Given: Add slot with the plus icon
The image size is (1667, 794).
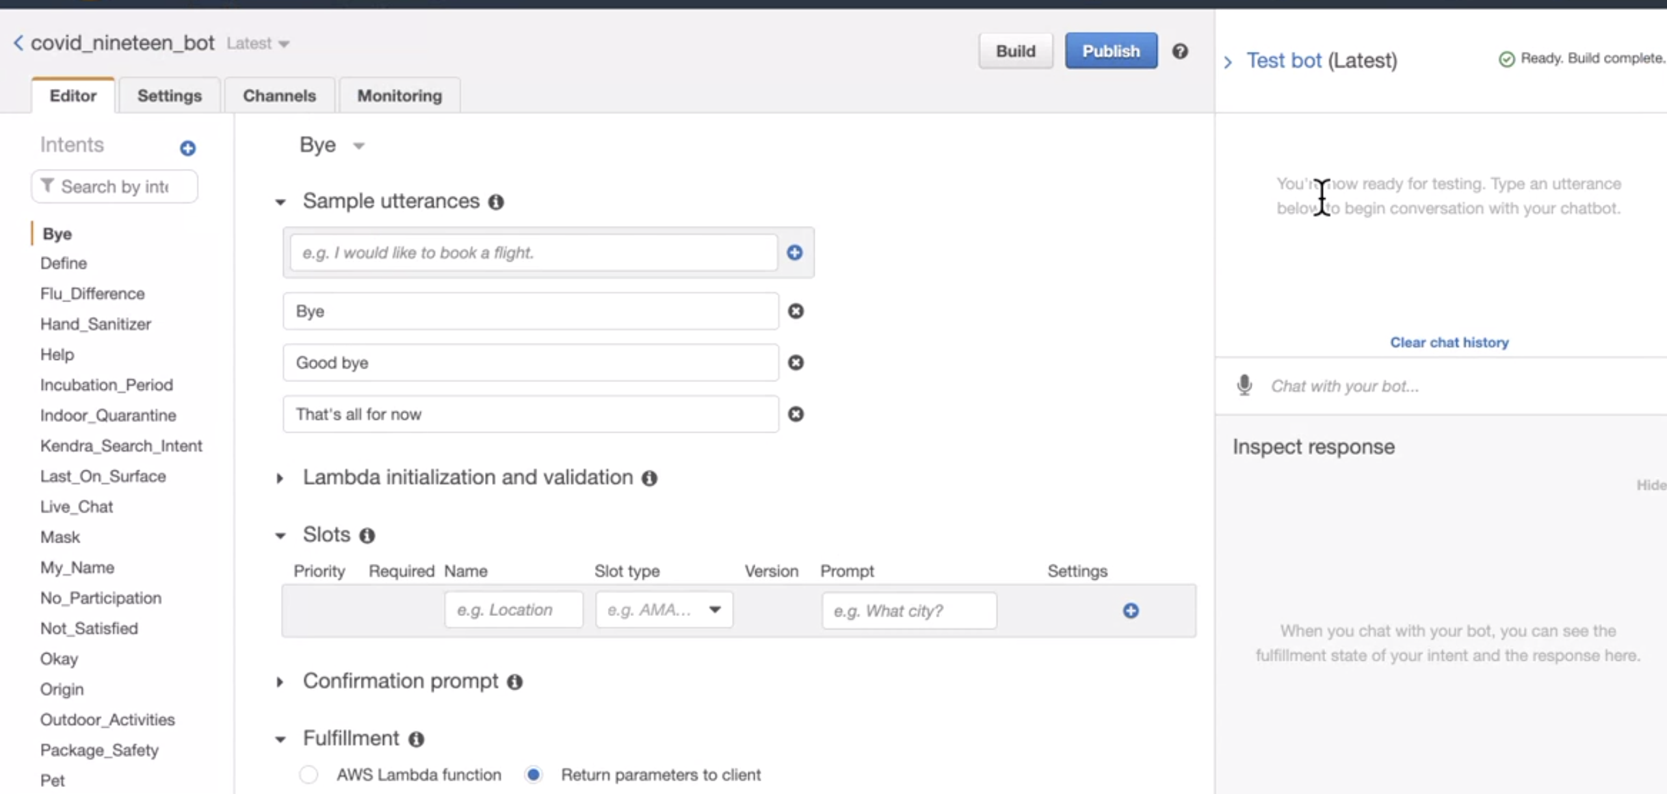Looking at the screenshot, I should [1130, 610].
